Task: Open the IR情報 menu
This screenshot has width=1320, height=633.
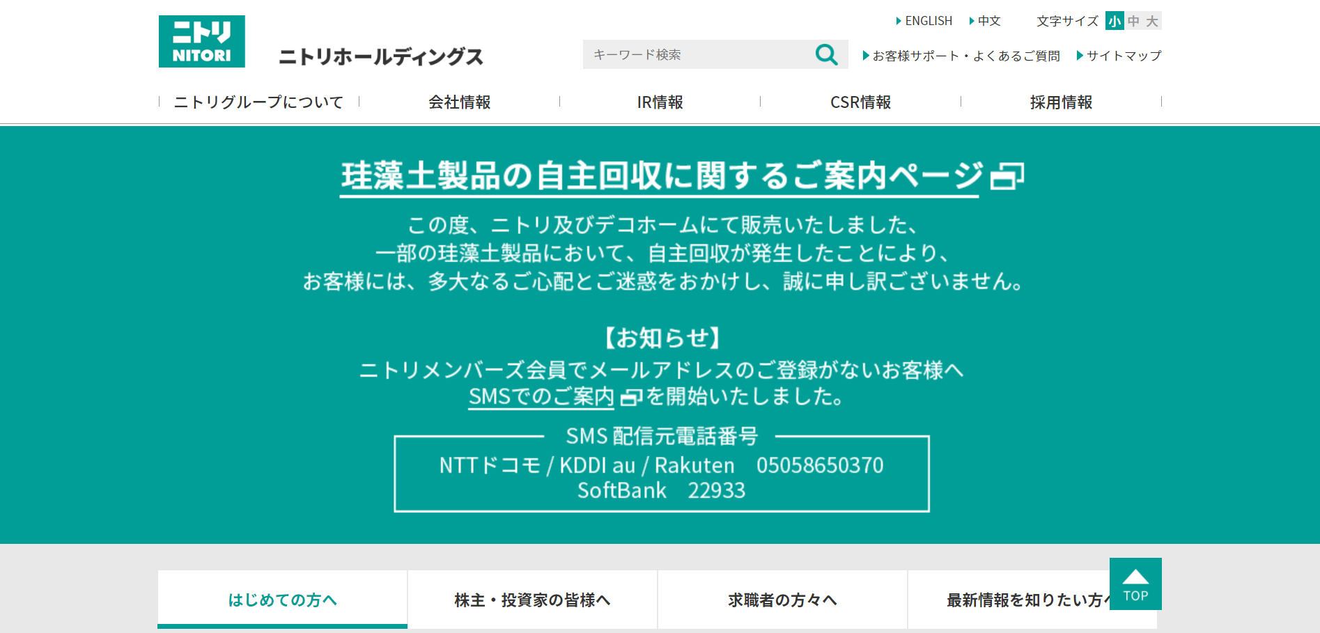Action: 660,102
